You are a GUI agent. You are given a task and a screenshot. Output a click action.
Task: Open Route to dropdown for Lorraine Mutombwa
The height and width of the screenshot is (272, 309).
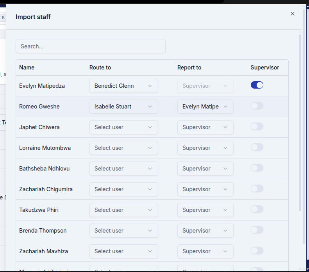(x=124, y=148)
